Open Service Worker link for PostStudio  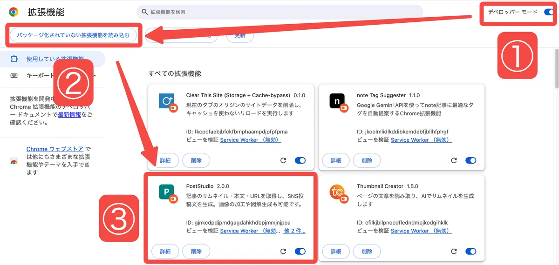pyautogui.click(x=251, y=231)
